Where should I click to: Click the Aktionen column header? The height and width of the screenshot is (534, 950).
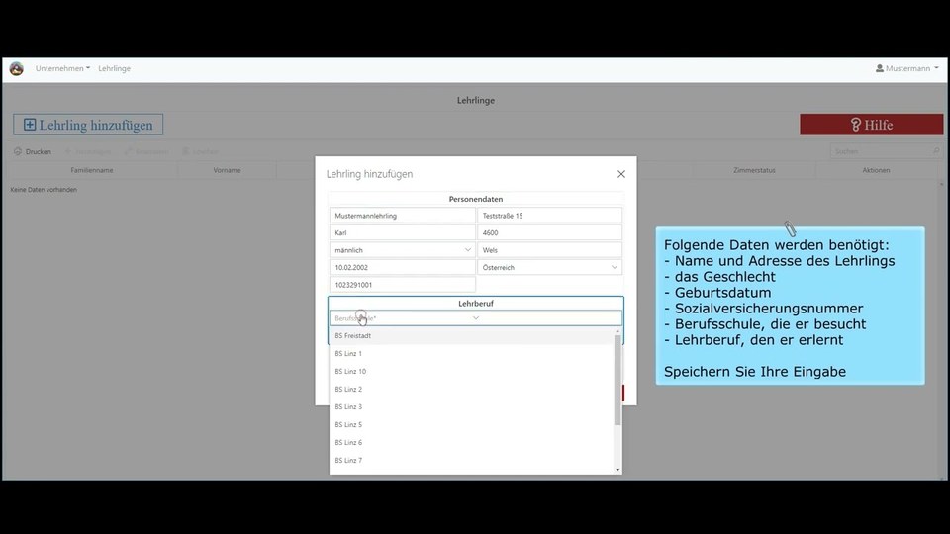876,170
